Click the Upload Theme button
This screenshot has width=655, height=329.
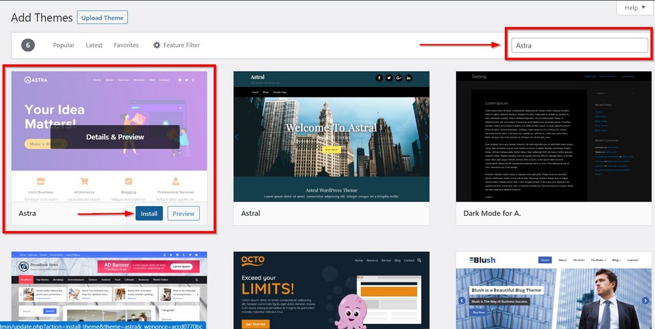click(x=102, y=18)
